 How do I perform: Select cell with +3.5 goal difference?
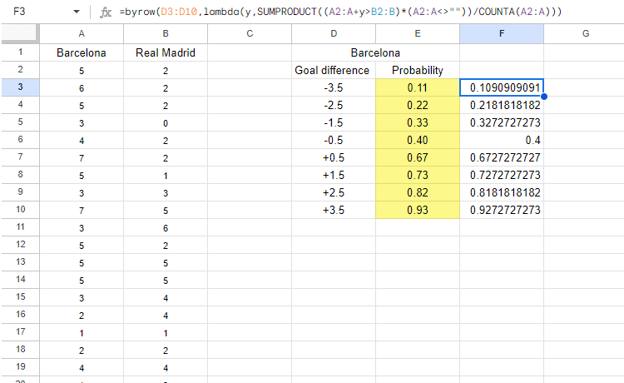334,210
